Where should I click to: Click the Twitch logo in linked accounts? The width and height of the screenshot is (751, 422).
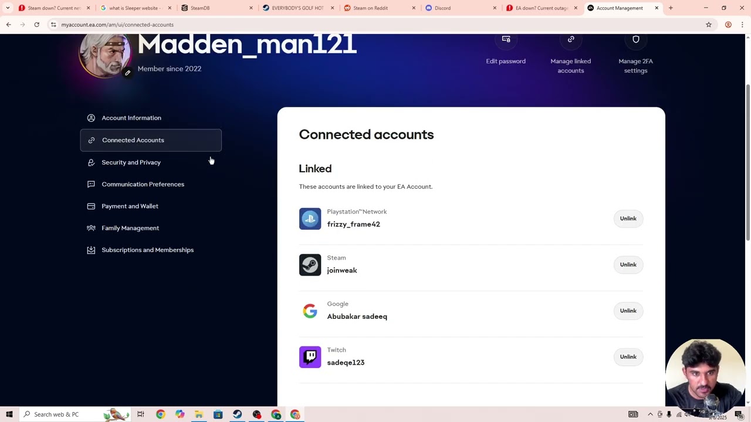coord(310,357)
